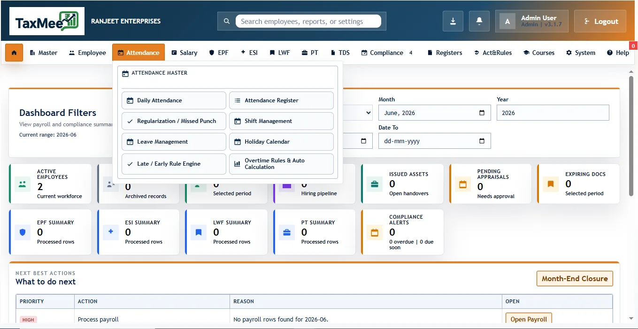Click the Date To dd-mm-yyyy field
Viewport: 638px width, 329px height.
click(435, 141)
